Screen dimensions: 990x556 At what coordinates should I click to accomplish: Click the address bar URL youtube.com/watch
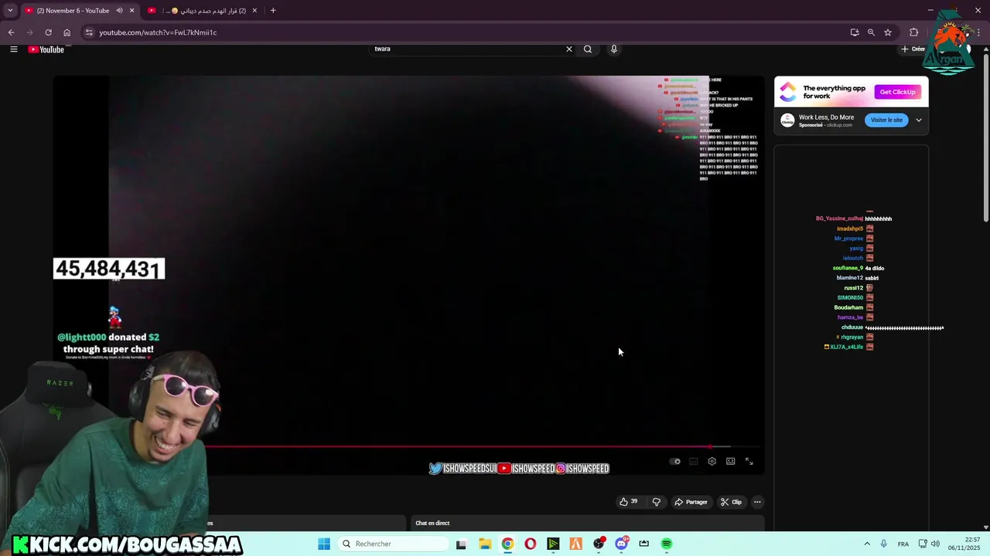158,32
